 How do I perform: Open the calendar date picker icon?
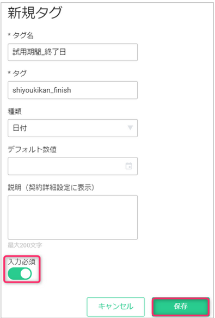(x=129, y=166)
